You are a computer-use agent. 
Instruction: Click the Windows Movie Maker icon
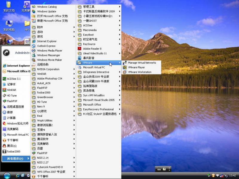tap(33, 60)
